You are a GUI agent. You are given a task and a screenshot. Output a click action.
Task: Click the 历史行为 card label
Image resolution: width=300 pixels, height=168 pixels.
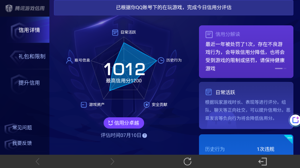pos(215,149)
